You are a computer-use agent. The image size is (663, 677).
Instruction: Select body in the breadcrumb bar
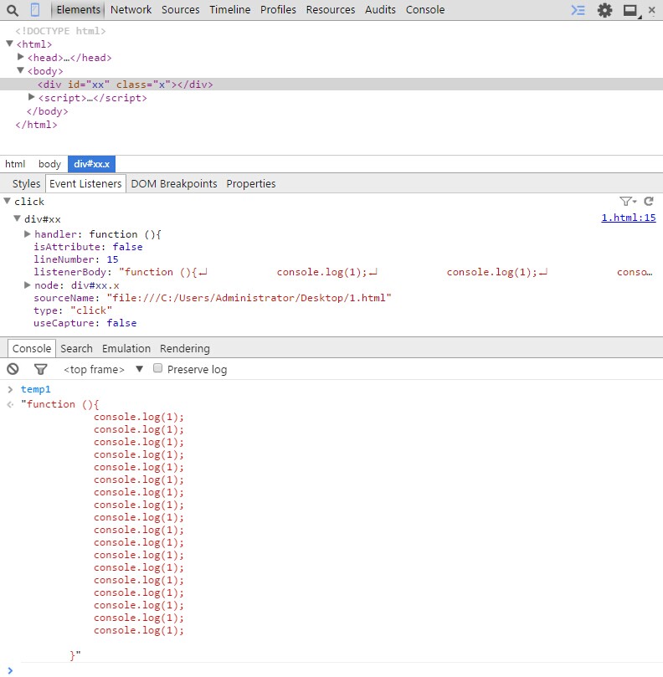click(49, 164)
